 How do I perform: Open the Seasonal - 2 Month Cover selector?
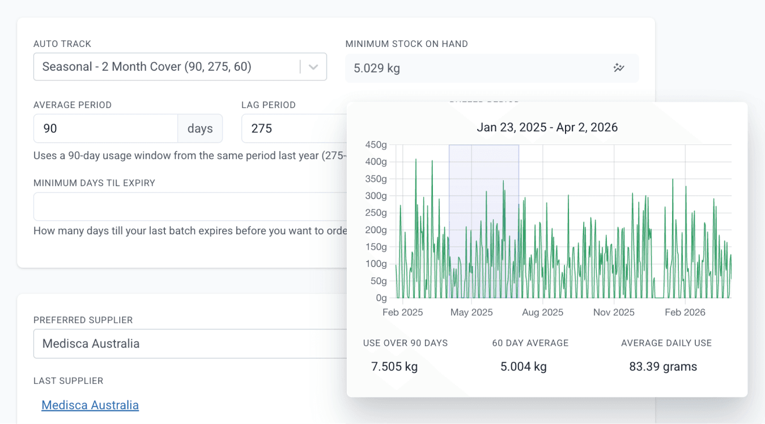click(x=180, y=67)
